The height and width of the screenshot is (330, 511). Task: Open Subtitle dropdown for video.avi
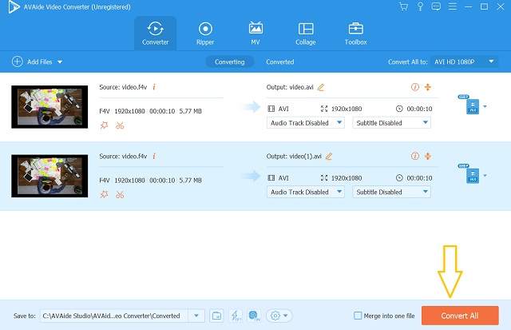[x=391, y=123]
